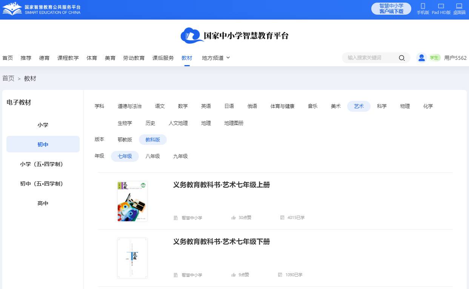Download the 智慧中小学 client

coord(391,9)
